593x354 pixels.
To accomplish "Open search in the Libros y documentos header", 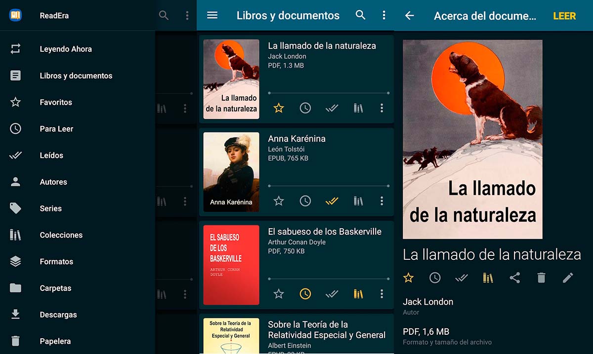I will pyautogui.click(x=361, y=15).
